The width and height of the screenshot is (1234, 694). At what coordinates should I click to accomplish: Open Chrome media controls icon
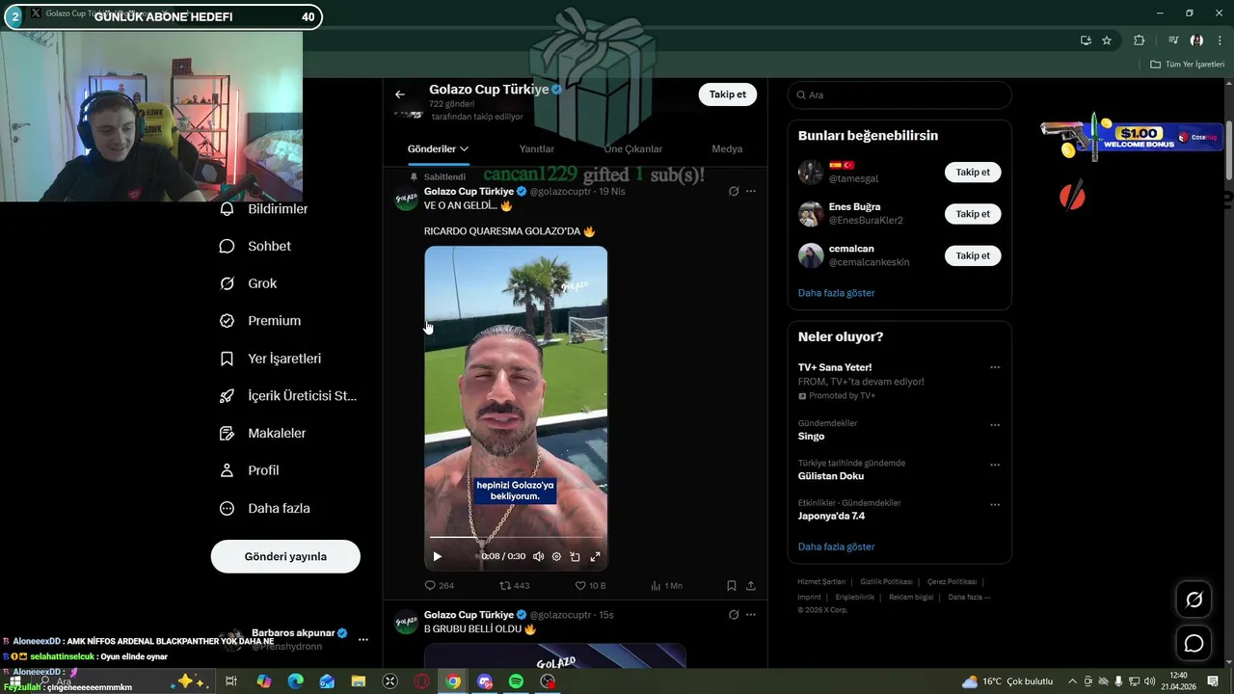click(1173, 40)
